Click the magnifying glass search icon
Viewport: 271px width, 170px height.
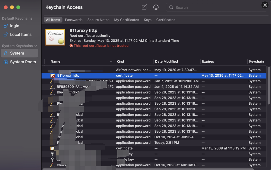coord(171,7)
